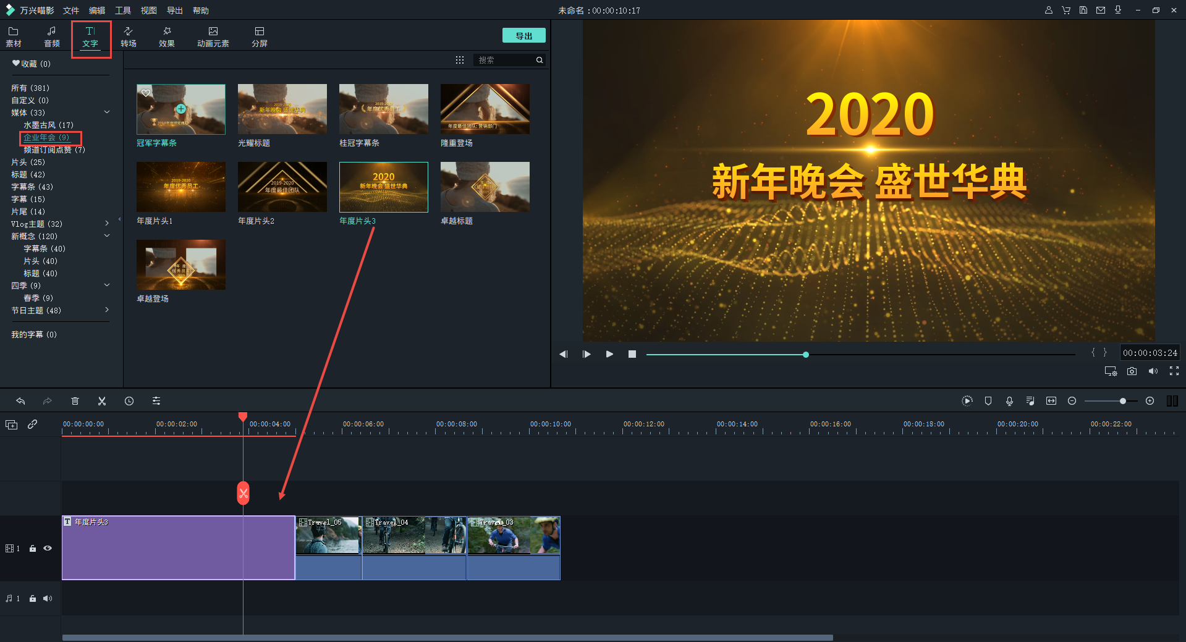Toggle lock on video track 1
The image size is (1186, 642).
tap(33, 548)
